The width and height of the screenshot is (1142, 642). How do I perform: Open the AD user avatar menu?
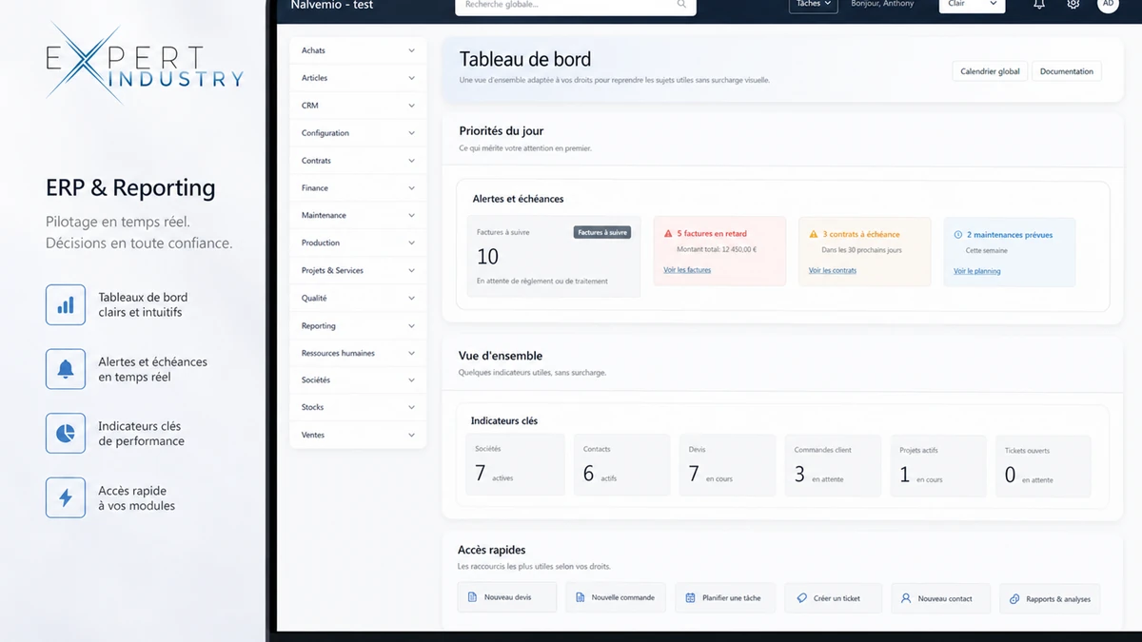[x=1108, y=4]
